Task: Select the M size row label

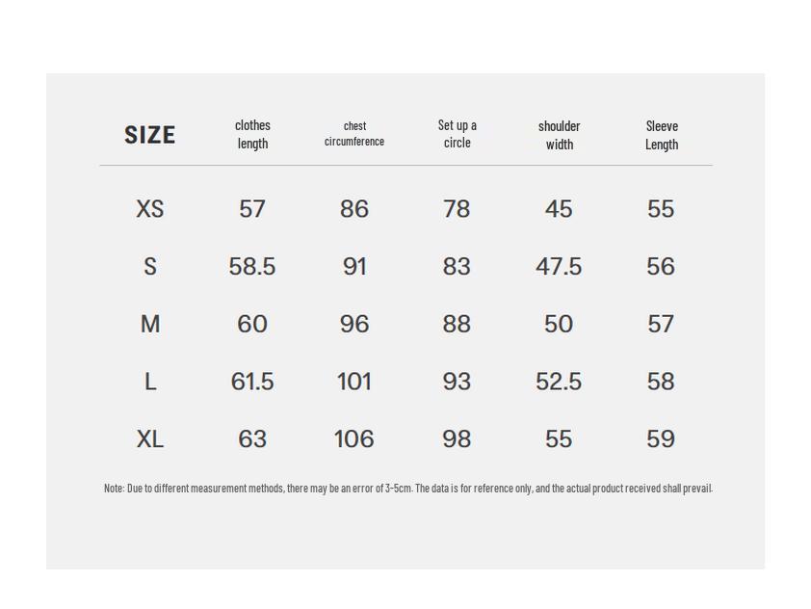Action: point(149,325)
